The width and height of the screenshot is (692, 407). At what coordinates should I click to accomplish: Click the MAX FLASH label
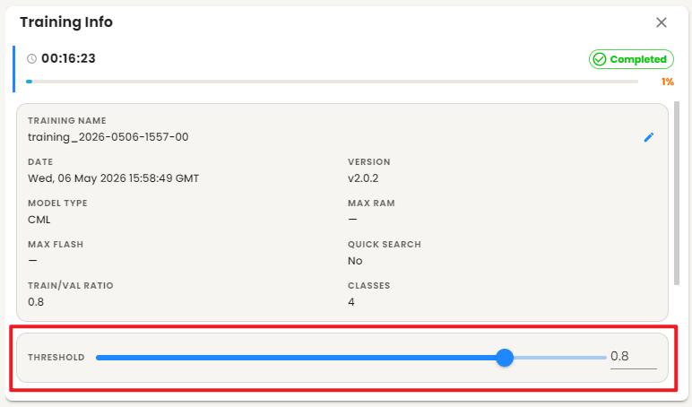pos(56,245)
